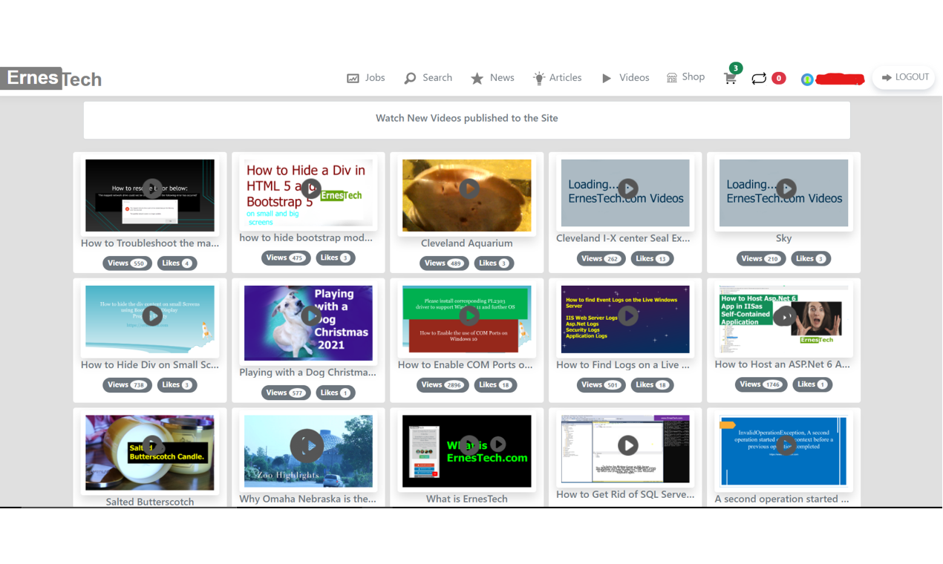
Task: Go to the News menu item
Action: click(492, 78)
